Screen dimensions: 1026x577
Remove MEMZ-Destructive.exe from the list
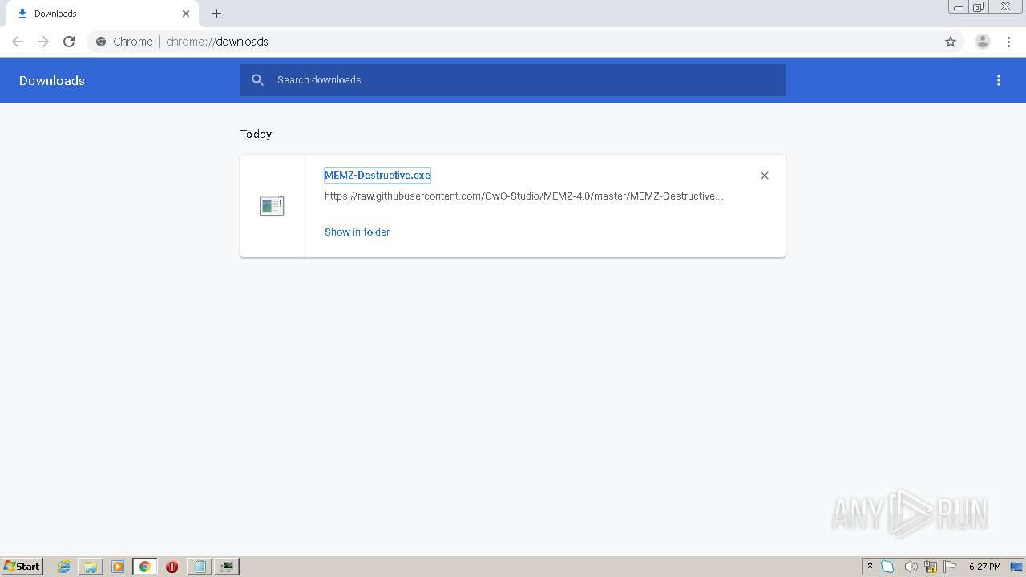click(765, 176)
